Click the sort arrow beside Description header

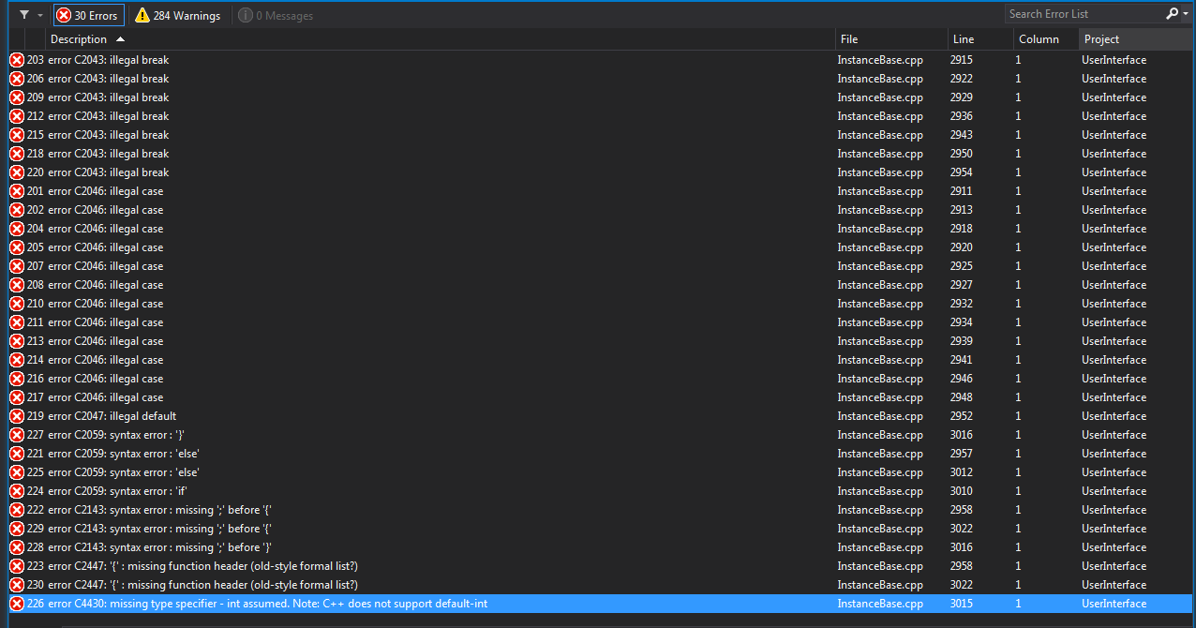(x=120, y=39)
